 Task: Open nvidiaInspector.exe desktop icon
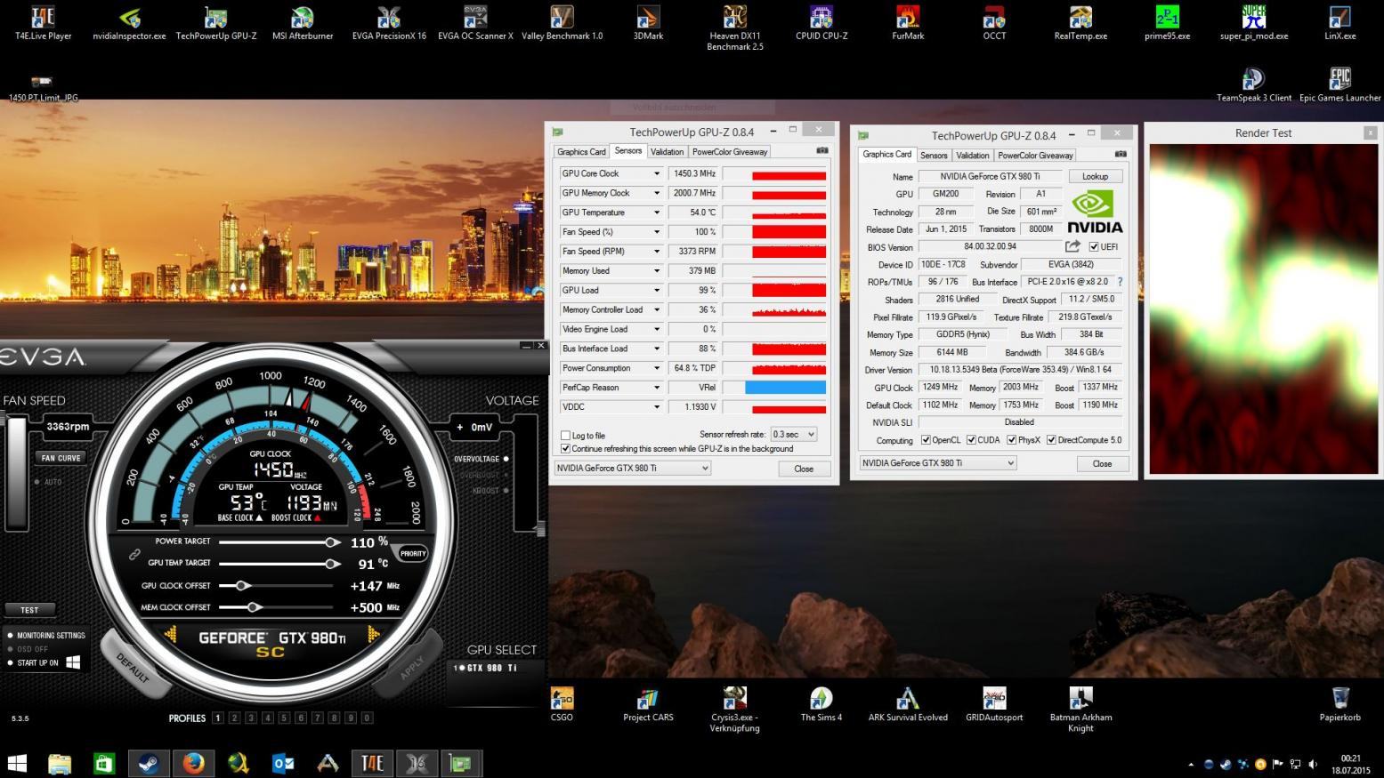[129, 23]
